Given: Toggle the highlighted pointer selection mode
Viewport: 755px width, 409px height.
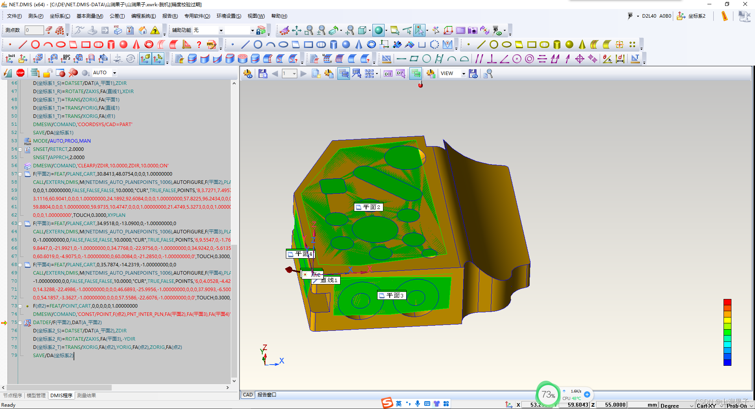Looking at the screenshot, I should point(419,30).
